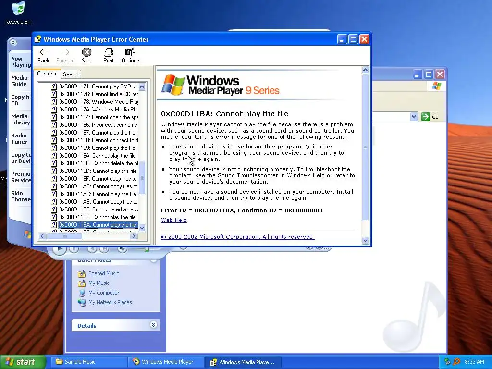
Task: Click the Microsoft Corporation copyright link
Action: pos(238,237)
